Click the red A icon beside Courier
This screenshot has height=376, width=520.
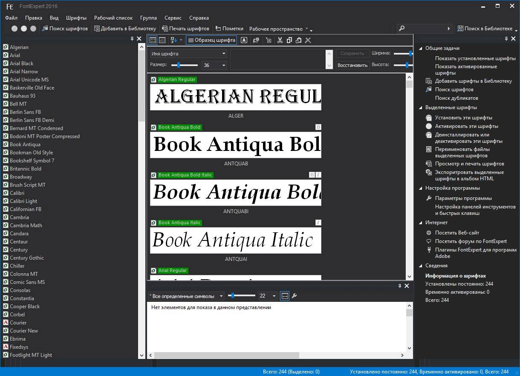coord(6,322)
